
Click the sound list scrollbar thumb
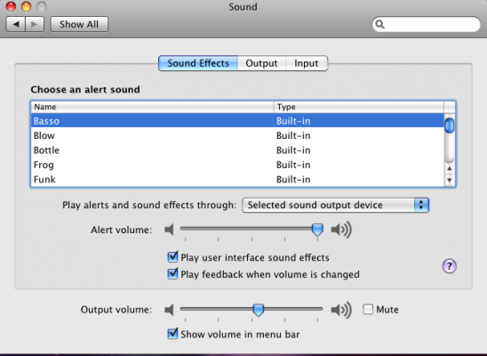[x=450, y=125]
